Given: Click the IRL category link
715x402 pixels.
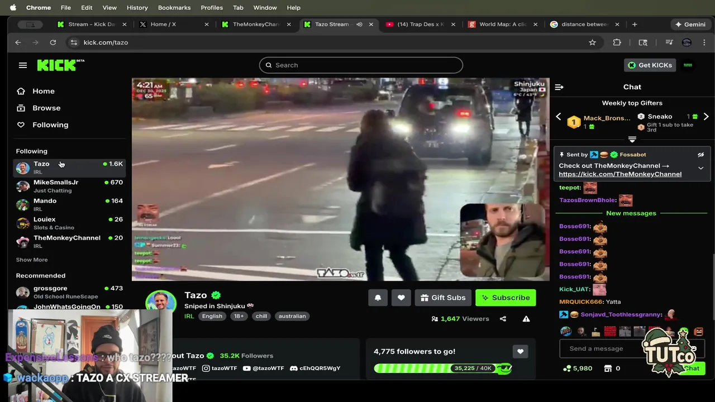Looking at the screenshot, I should (x=189, y=316).
